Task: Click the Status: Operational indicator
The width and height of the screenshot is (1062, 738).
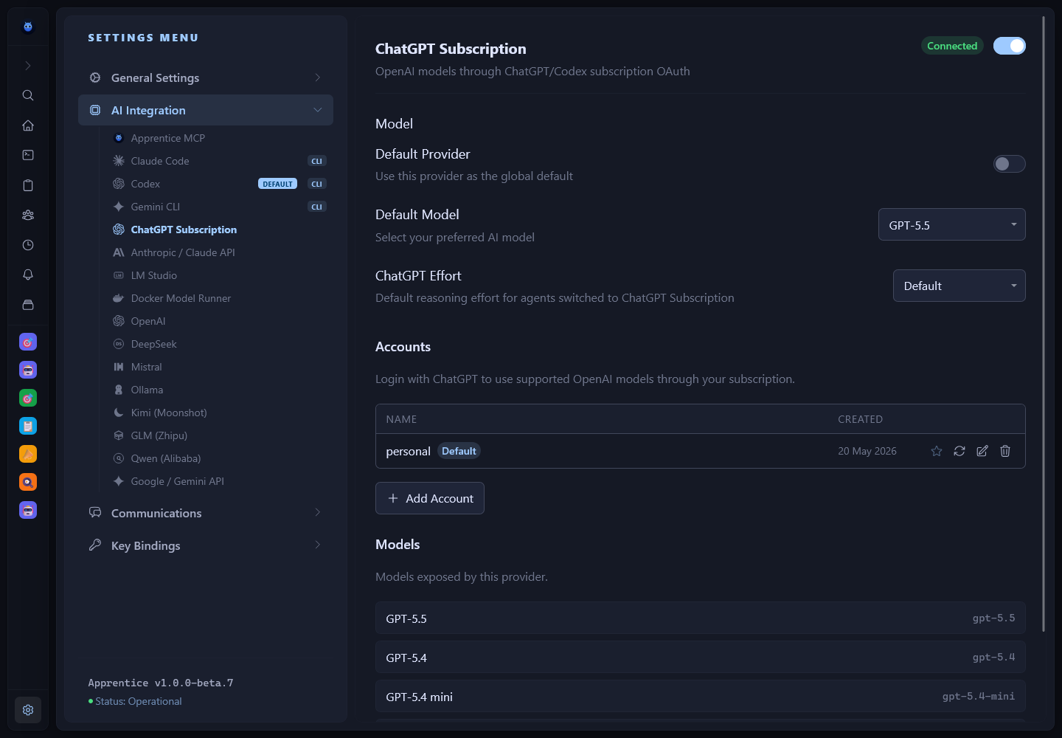Action: coord(135,701)
